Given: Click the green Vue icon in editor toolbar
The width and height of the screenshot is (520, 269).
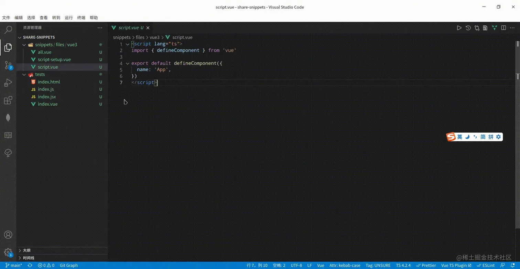Looking at the screenshot, I should tap(495, 28).
